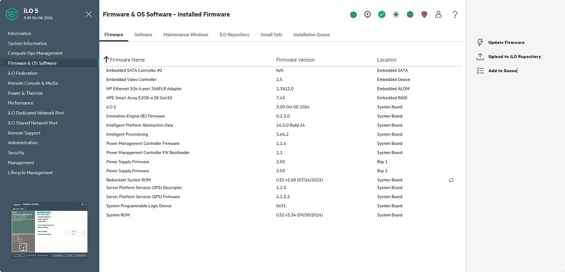Click the Add to Queue list icon
Screen dimensions: 565x272
[480, 70]
